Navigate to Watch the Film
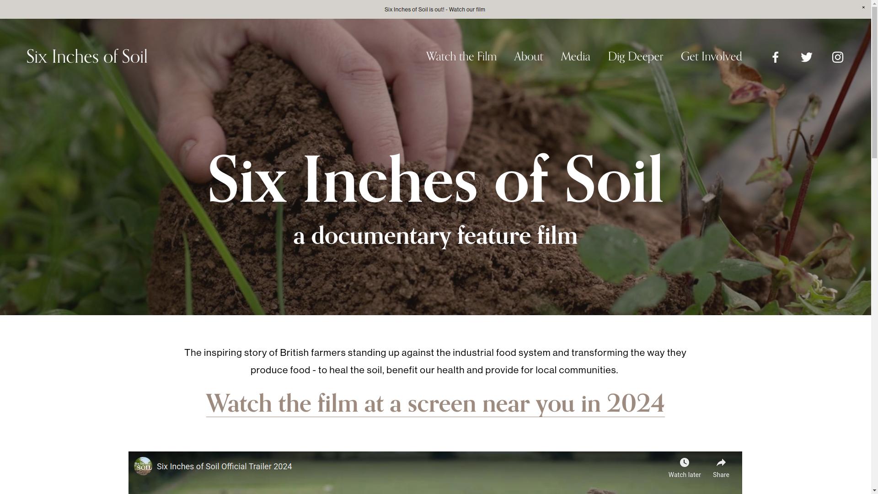Image resolution: width=878 pixels, height=494 pixels. 461,57
